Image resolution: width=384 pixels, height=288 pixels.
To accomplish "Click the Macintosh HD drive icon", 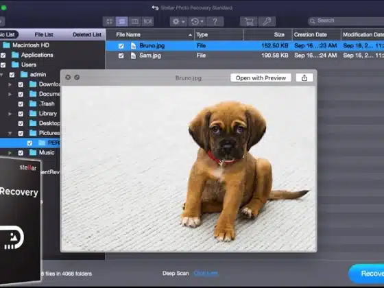I will tap(6, 45).
